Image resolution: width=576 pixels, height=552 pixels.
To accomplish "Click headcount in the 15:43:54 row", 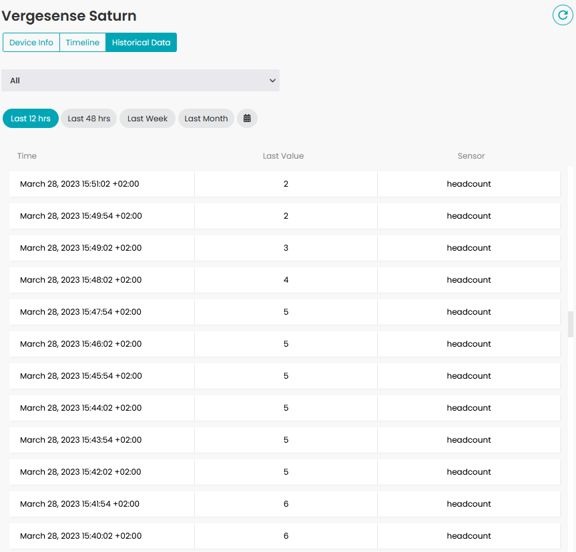I will click(x=469, y=439).
